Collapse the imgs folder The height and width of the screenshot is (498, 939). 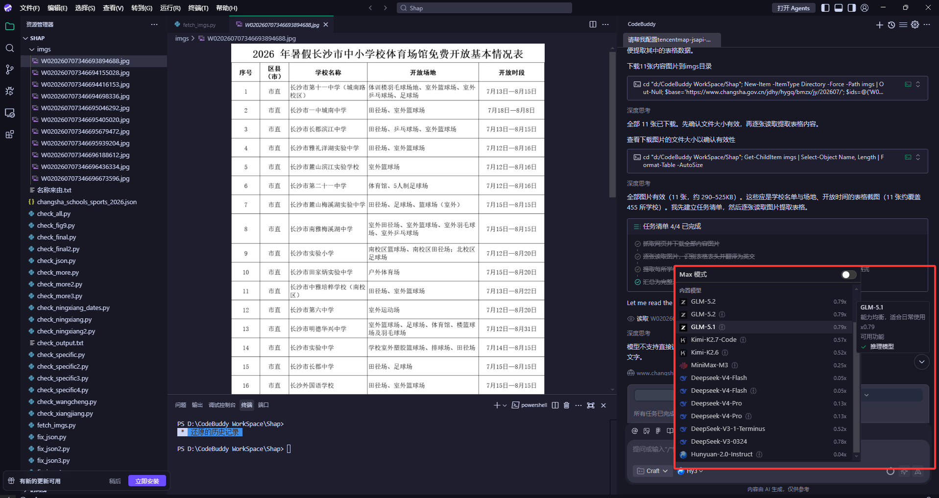coord(32,49)
